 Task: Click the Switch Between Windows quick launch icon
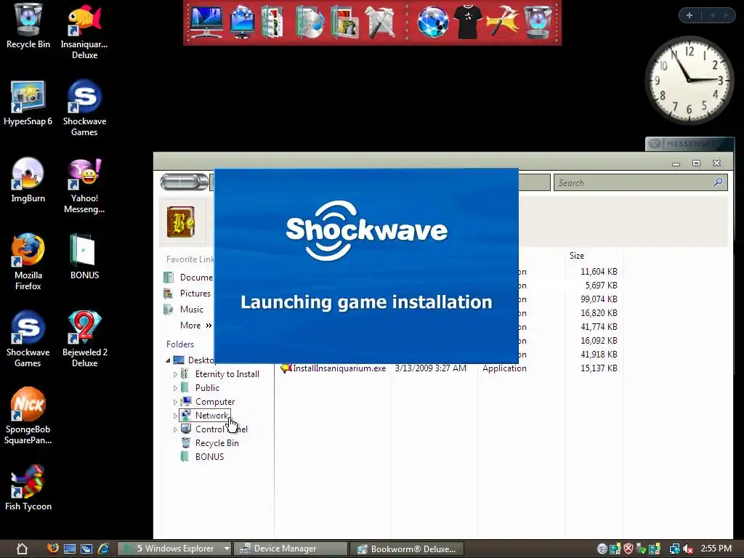[x=86, y=549]
